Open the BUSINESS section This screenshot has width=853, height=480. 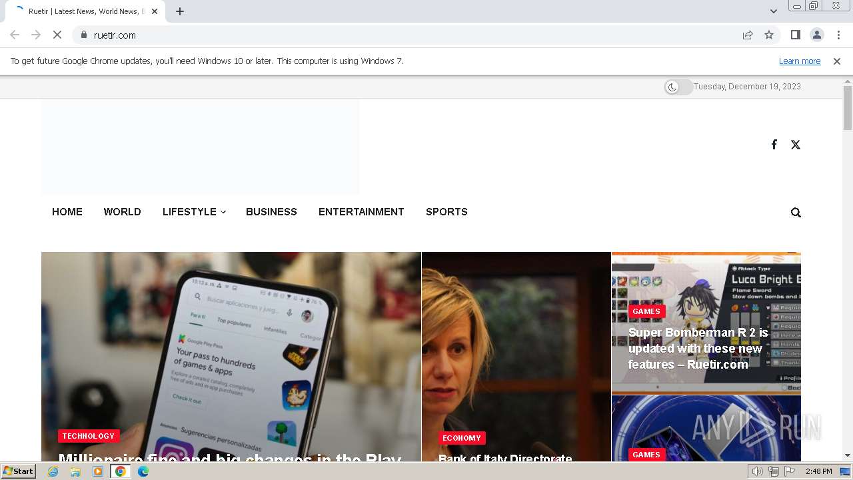coord(271,212)
